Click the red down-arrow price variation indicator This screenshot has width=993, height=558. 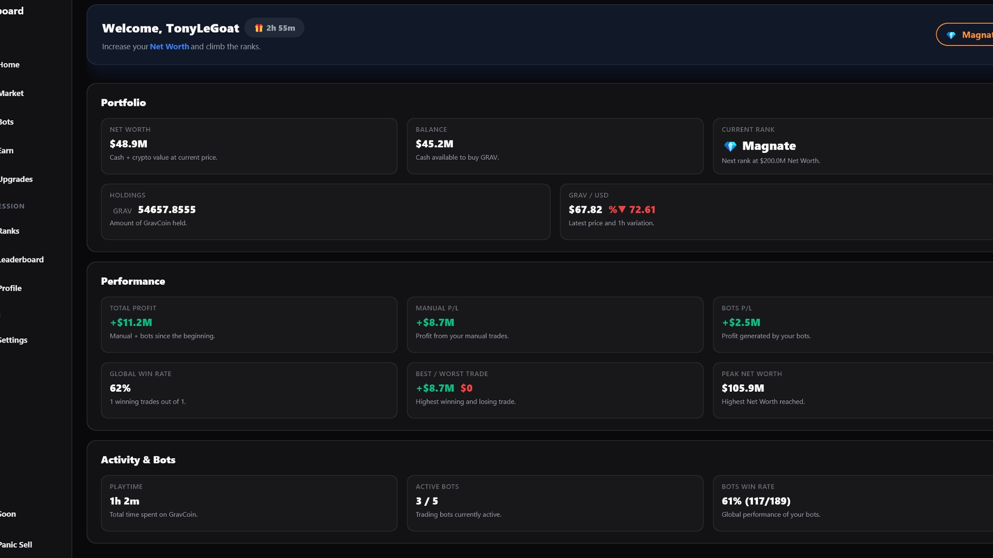(622, 210)
